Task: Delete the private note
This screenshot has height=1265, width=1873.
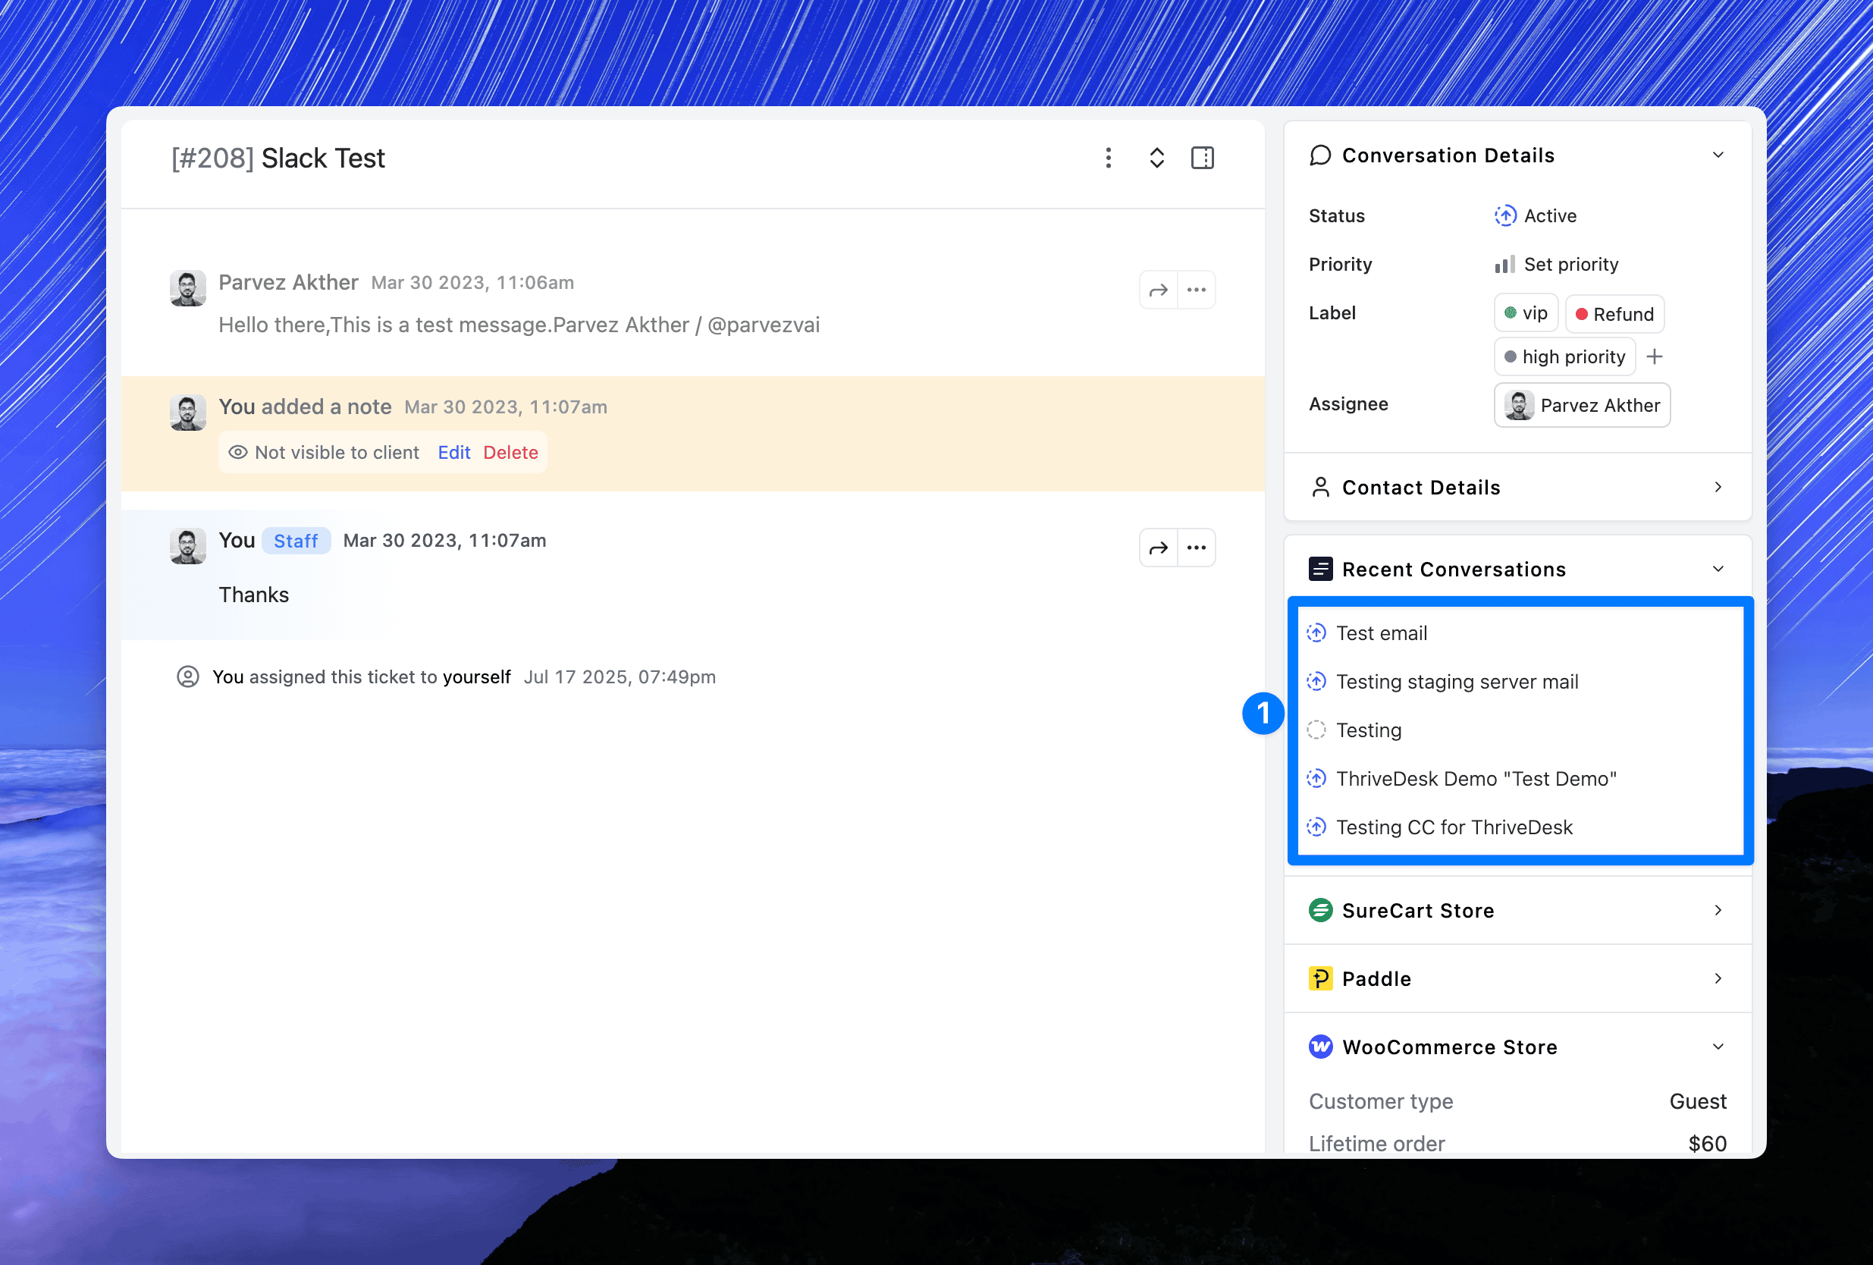Action: (510, 452)
